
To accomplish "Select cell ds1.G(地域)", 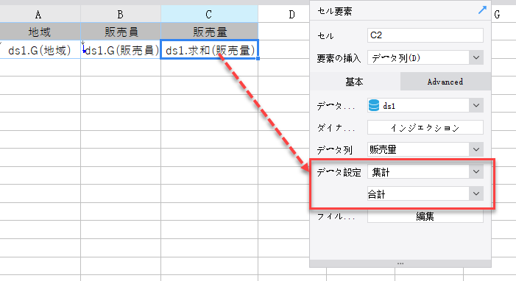I will tap(40, 50).
